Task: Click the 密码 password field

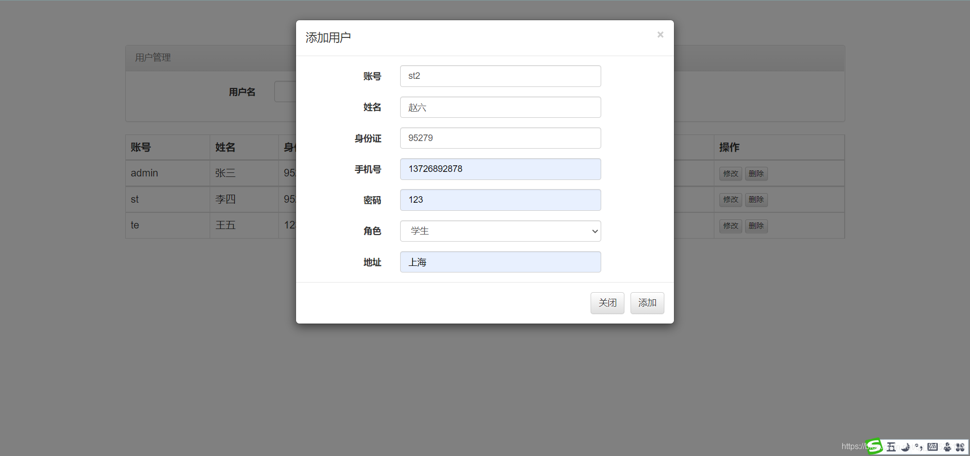Action: [x=500, y=200]
